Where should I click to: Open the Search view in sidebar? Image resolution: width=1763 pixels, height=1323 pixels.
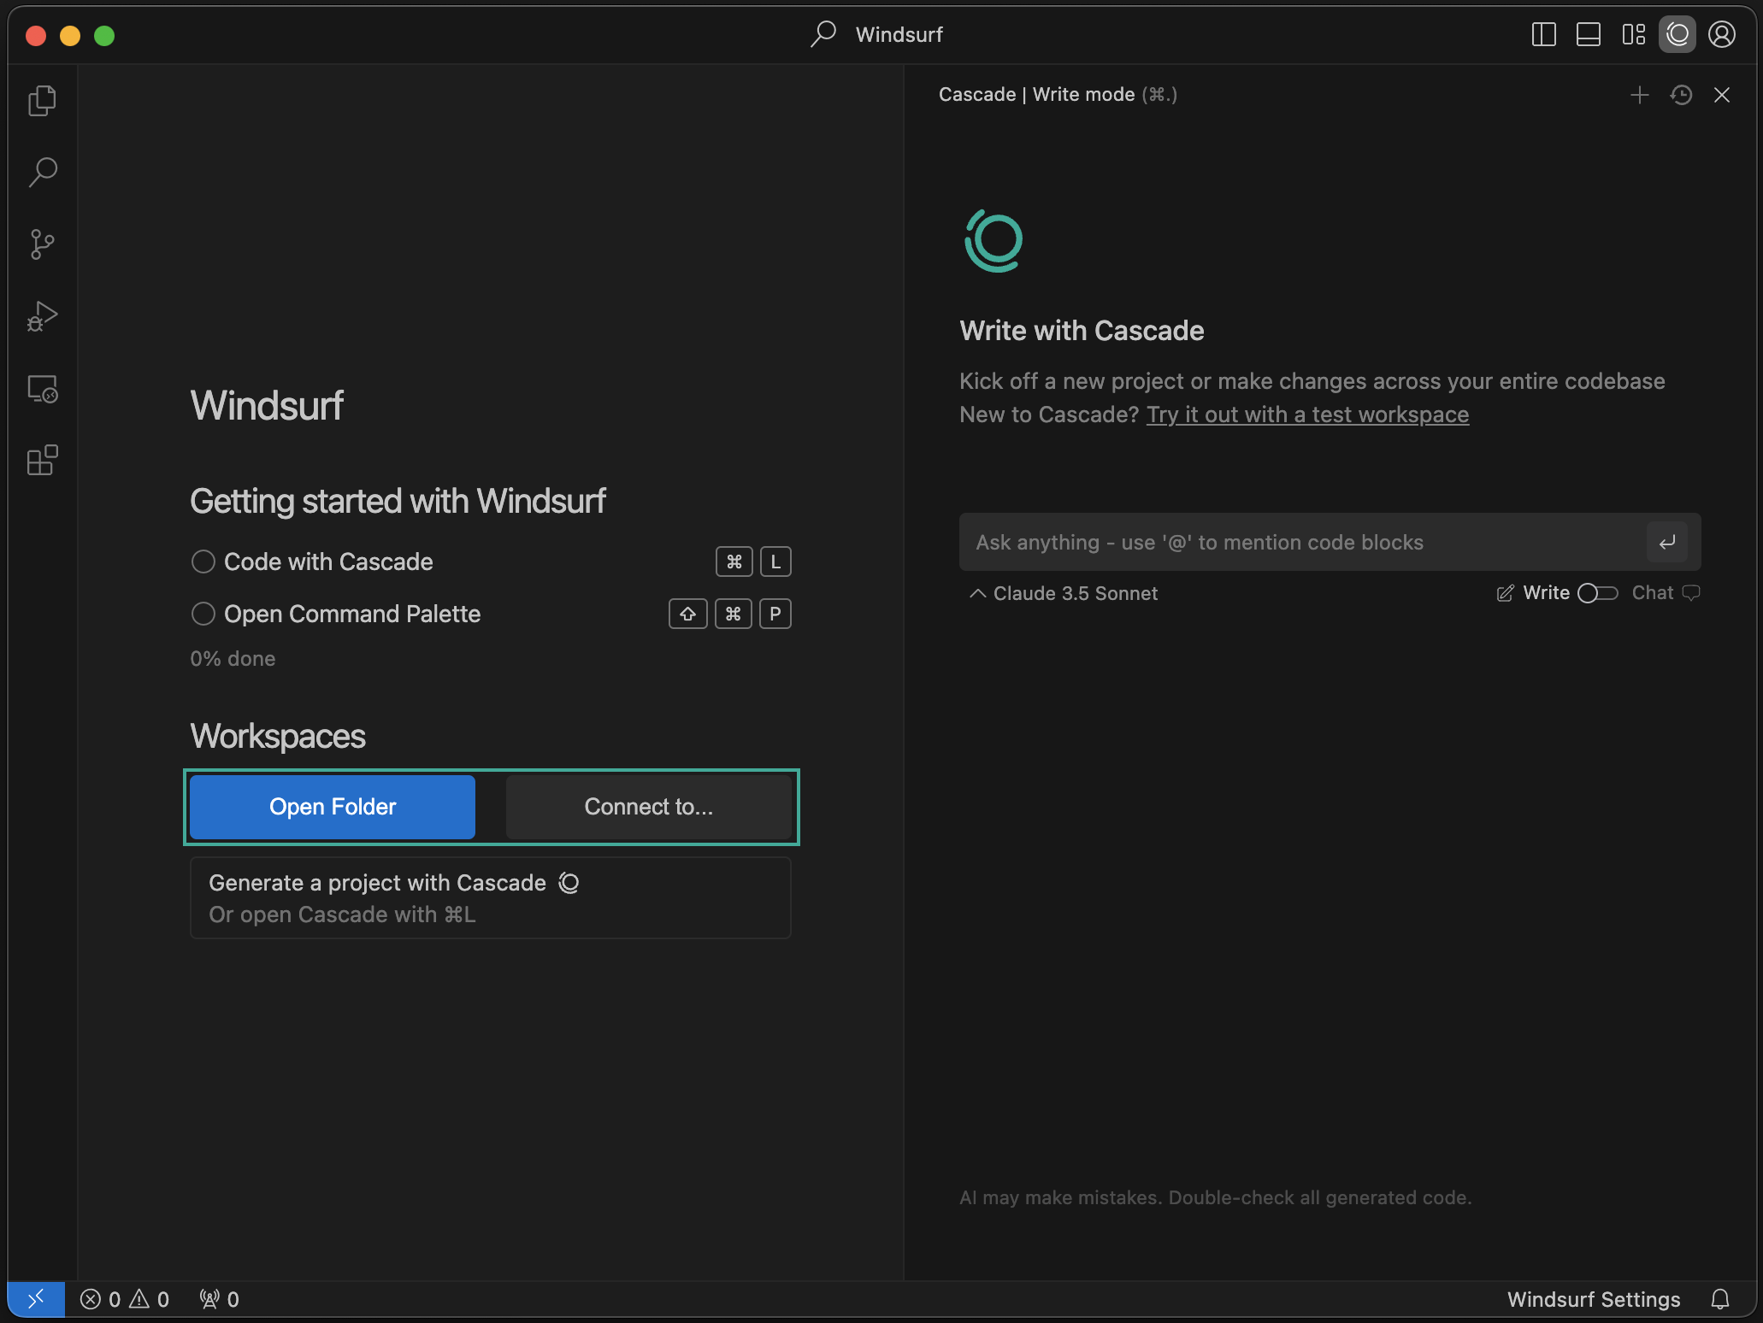(x=42, y=173)
